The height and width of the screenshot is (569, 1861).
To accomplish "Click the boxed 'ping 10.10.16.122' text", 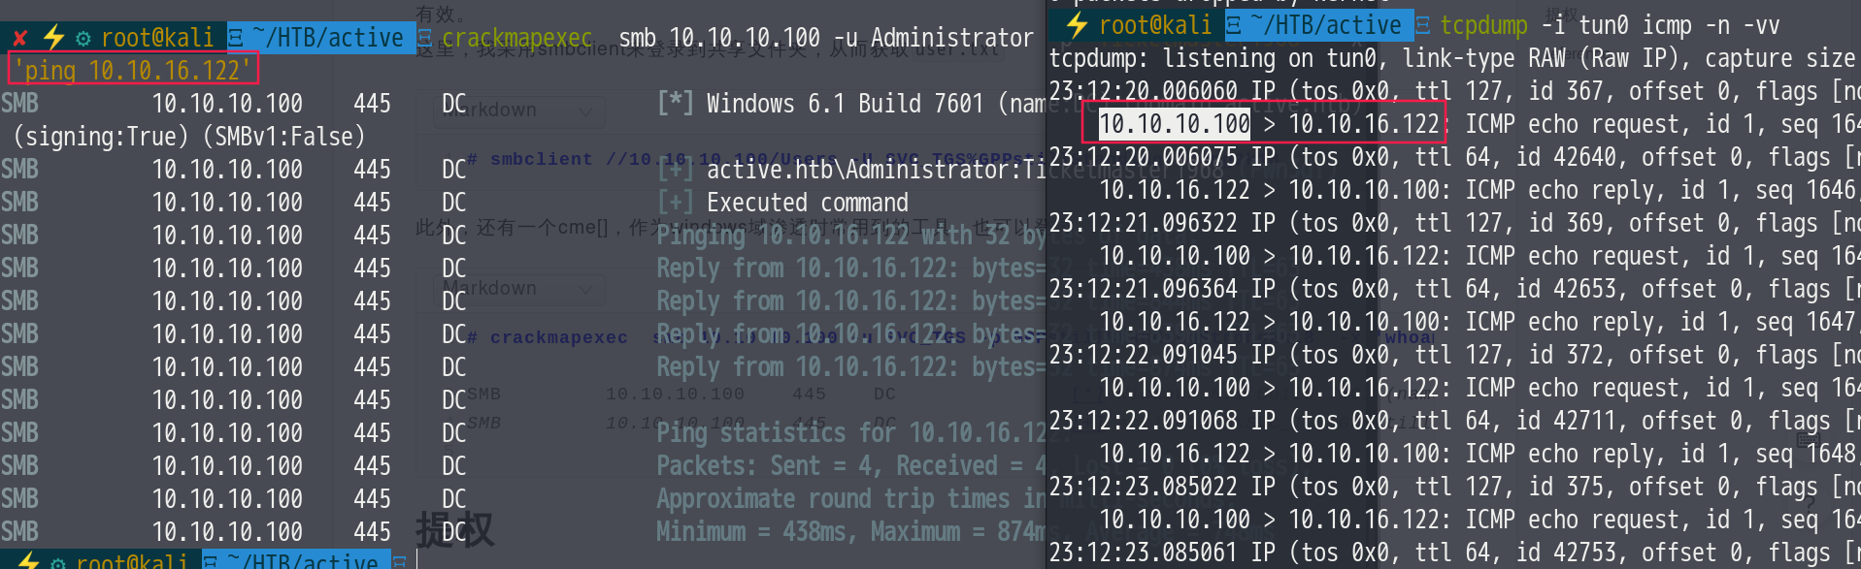I will click(133, 70).
